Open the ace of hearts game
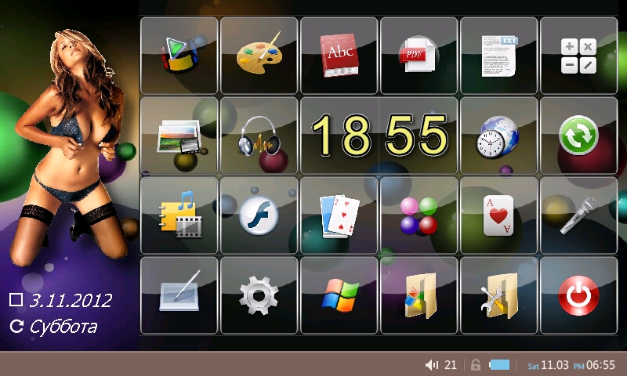 click(x=498, y=215)
